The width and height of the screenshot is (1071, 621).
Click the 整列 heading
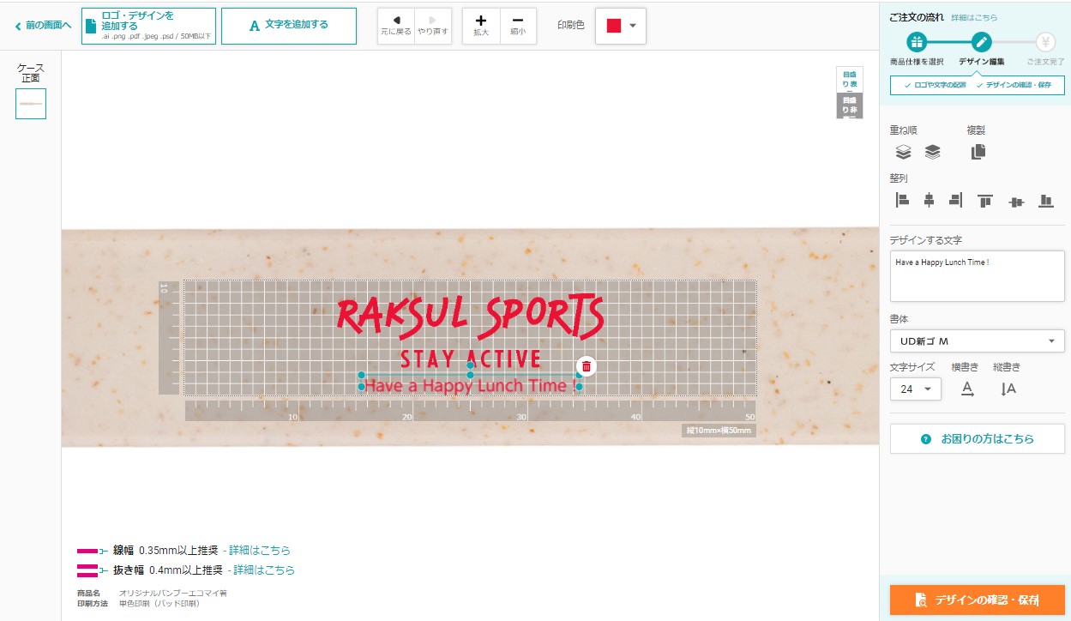pos(899,178)
